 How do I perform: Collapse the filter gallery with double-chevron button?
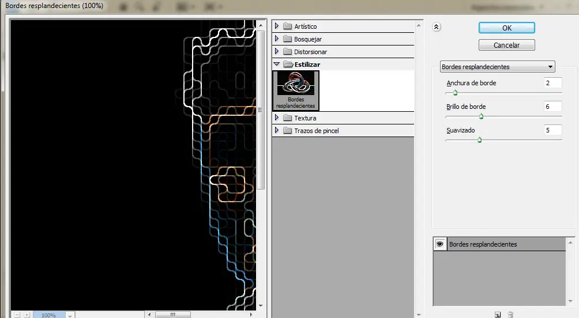click(x=437, y=26)
